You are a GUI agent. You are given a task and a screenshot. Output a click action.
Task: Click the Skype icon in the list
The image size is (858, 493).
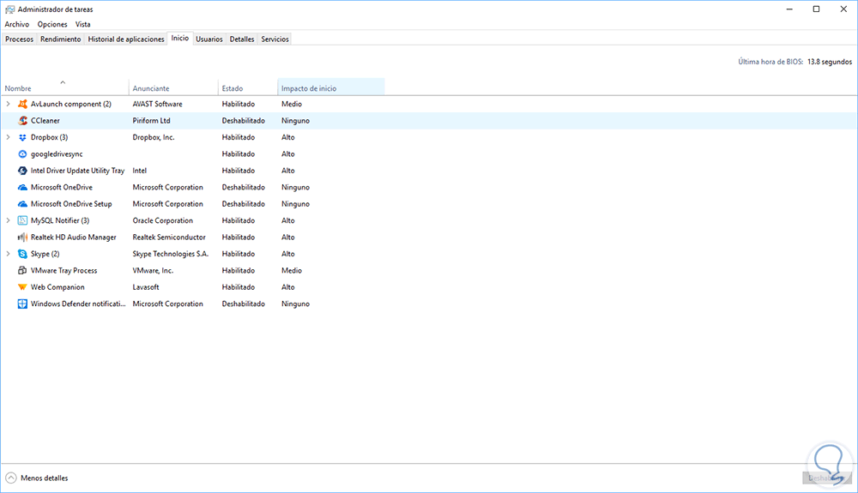point(22,254)
